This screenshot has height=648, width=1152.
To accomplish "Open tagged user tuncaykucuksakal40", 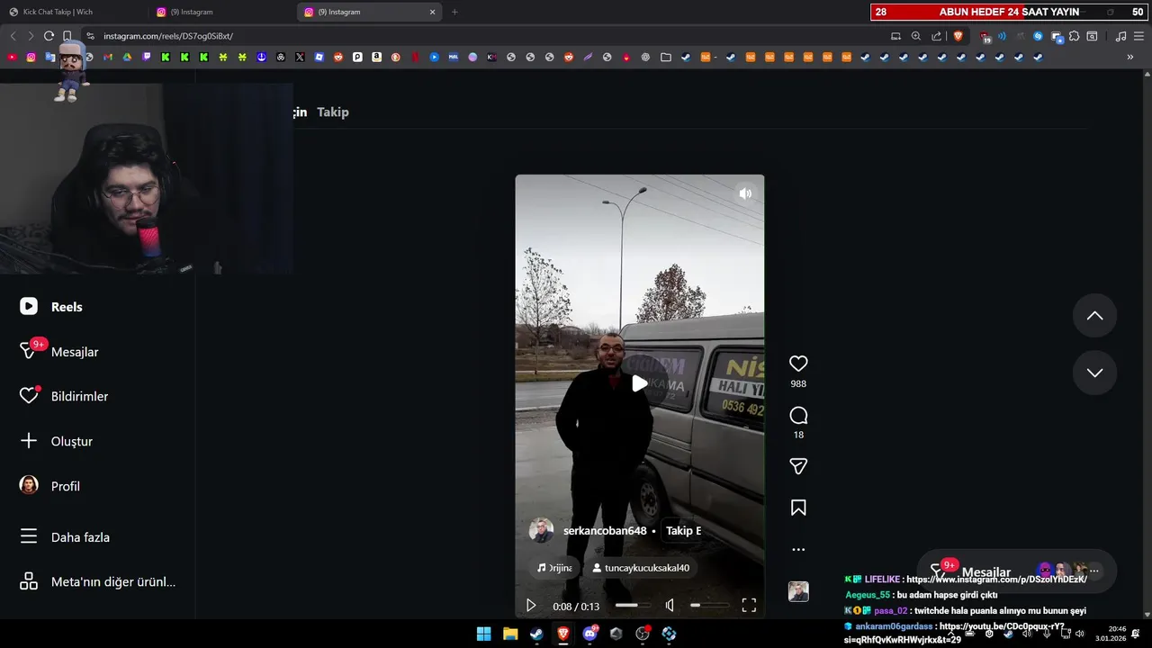I will click(641, 568).
